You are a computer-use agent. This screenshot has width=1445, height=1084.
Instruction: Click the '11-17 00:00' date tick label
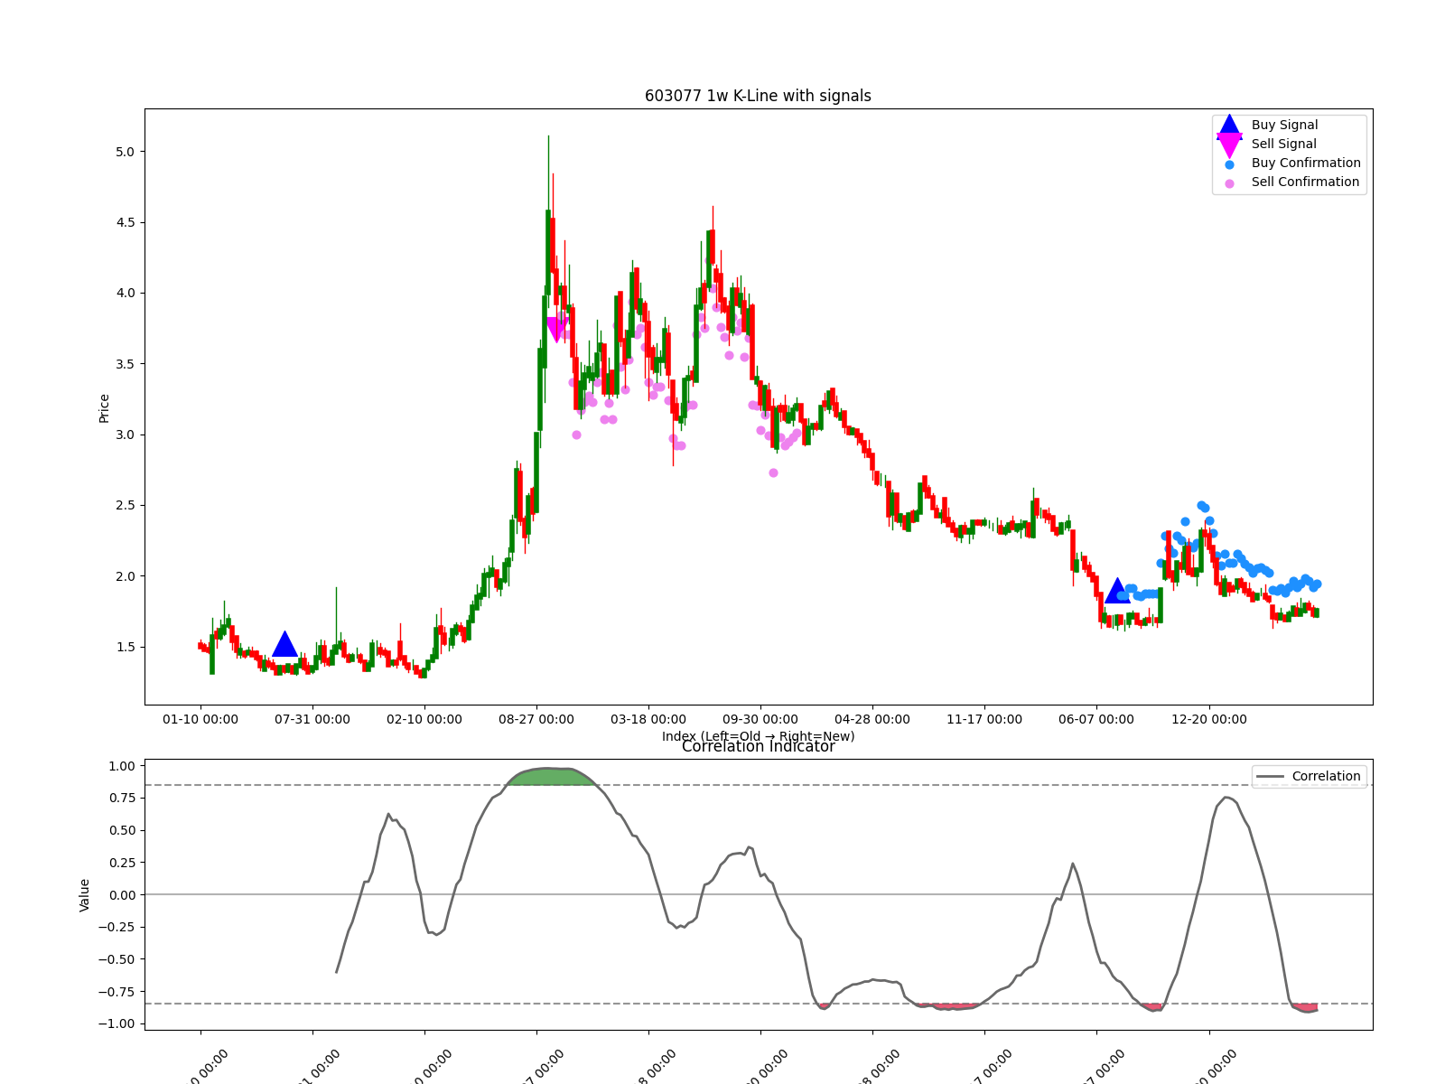(984, 719)
